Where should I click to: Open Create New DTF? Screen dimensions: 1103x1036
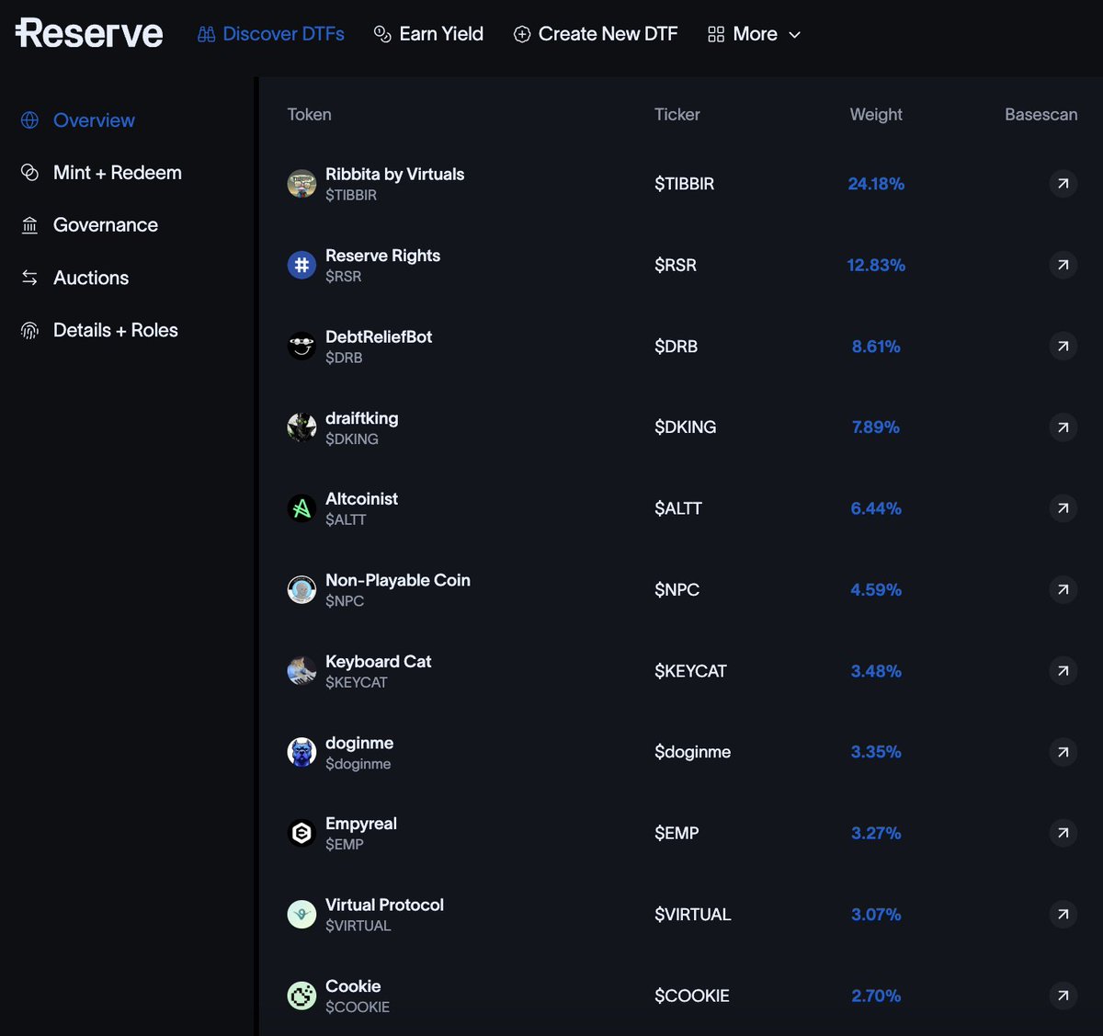coord(596,34)
